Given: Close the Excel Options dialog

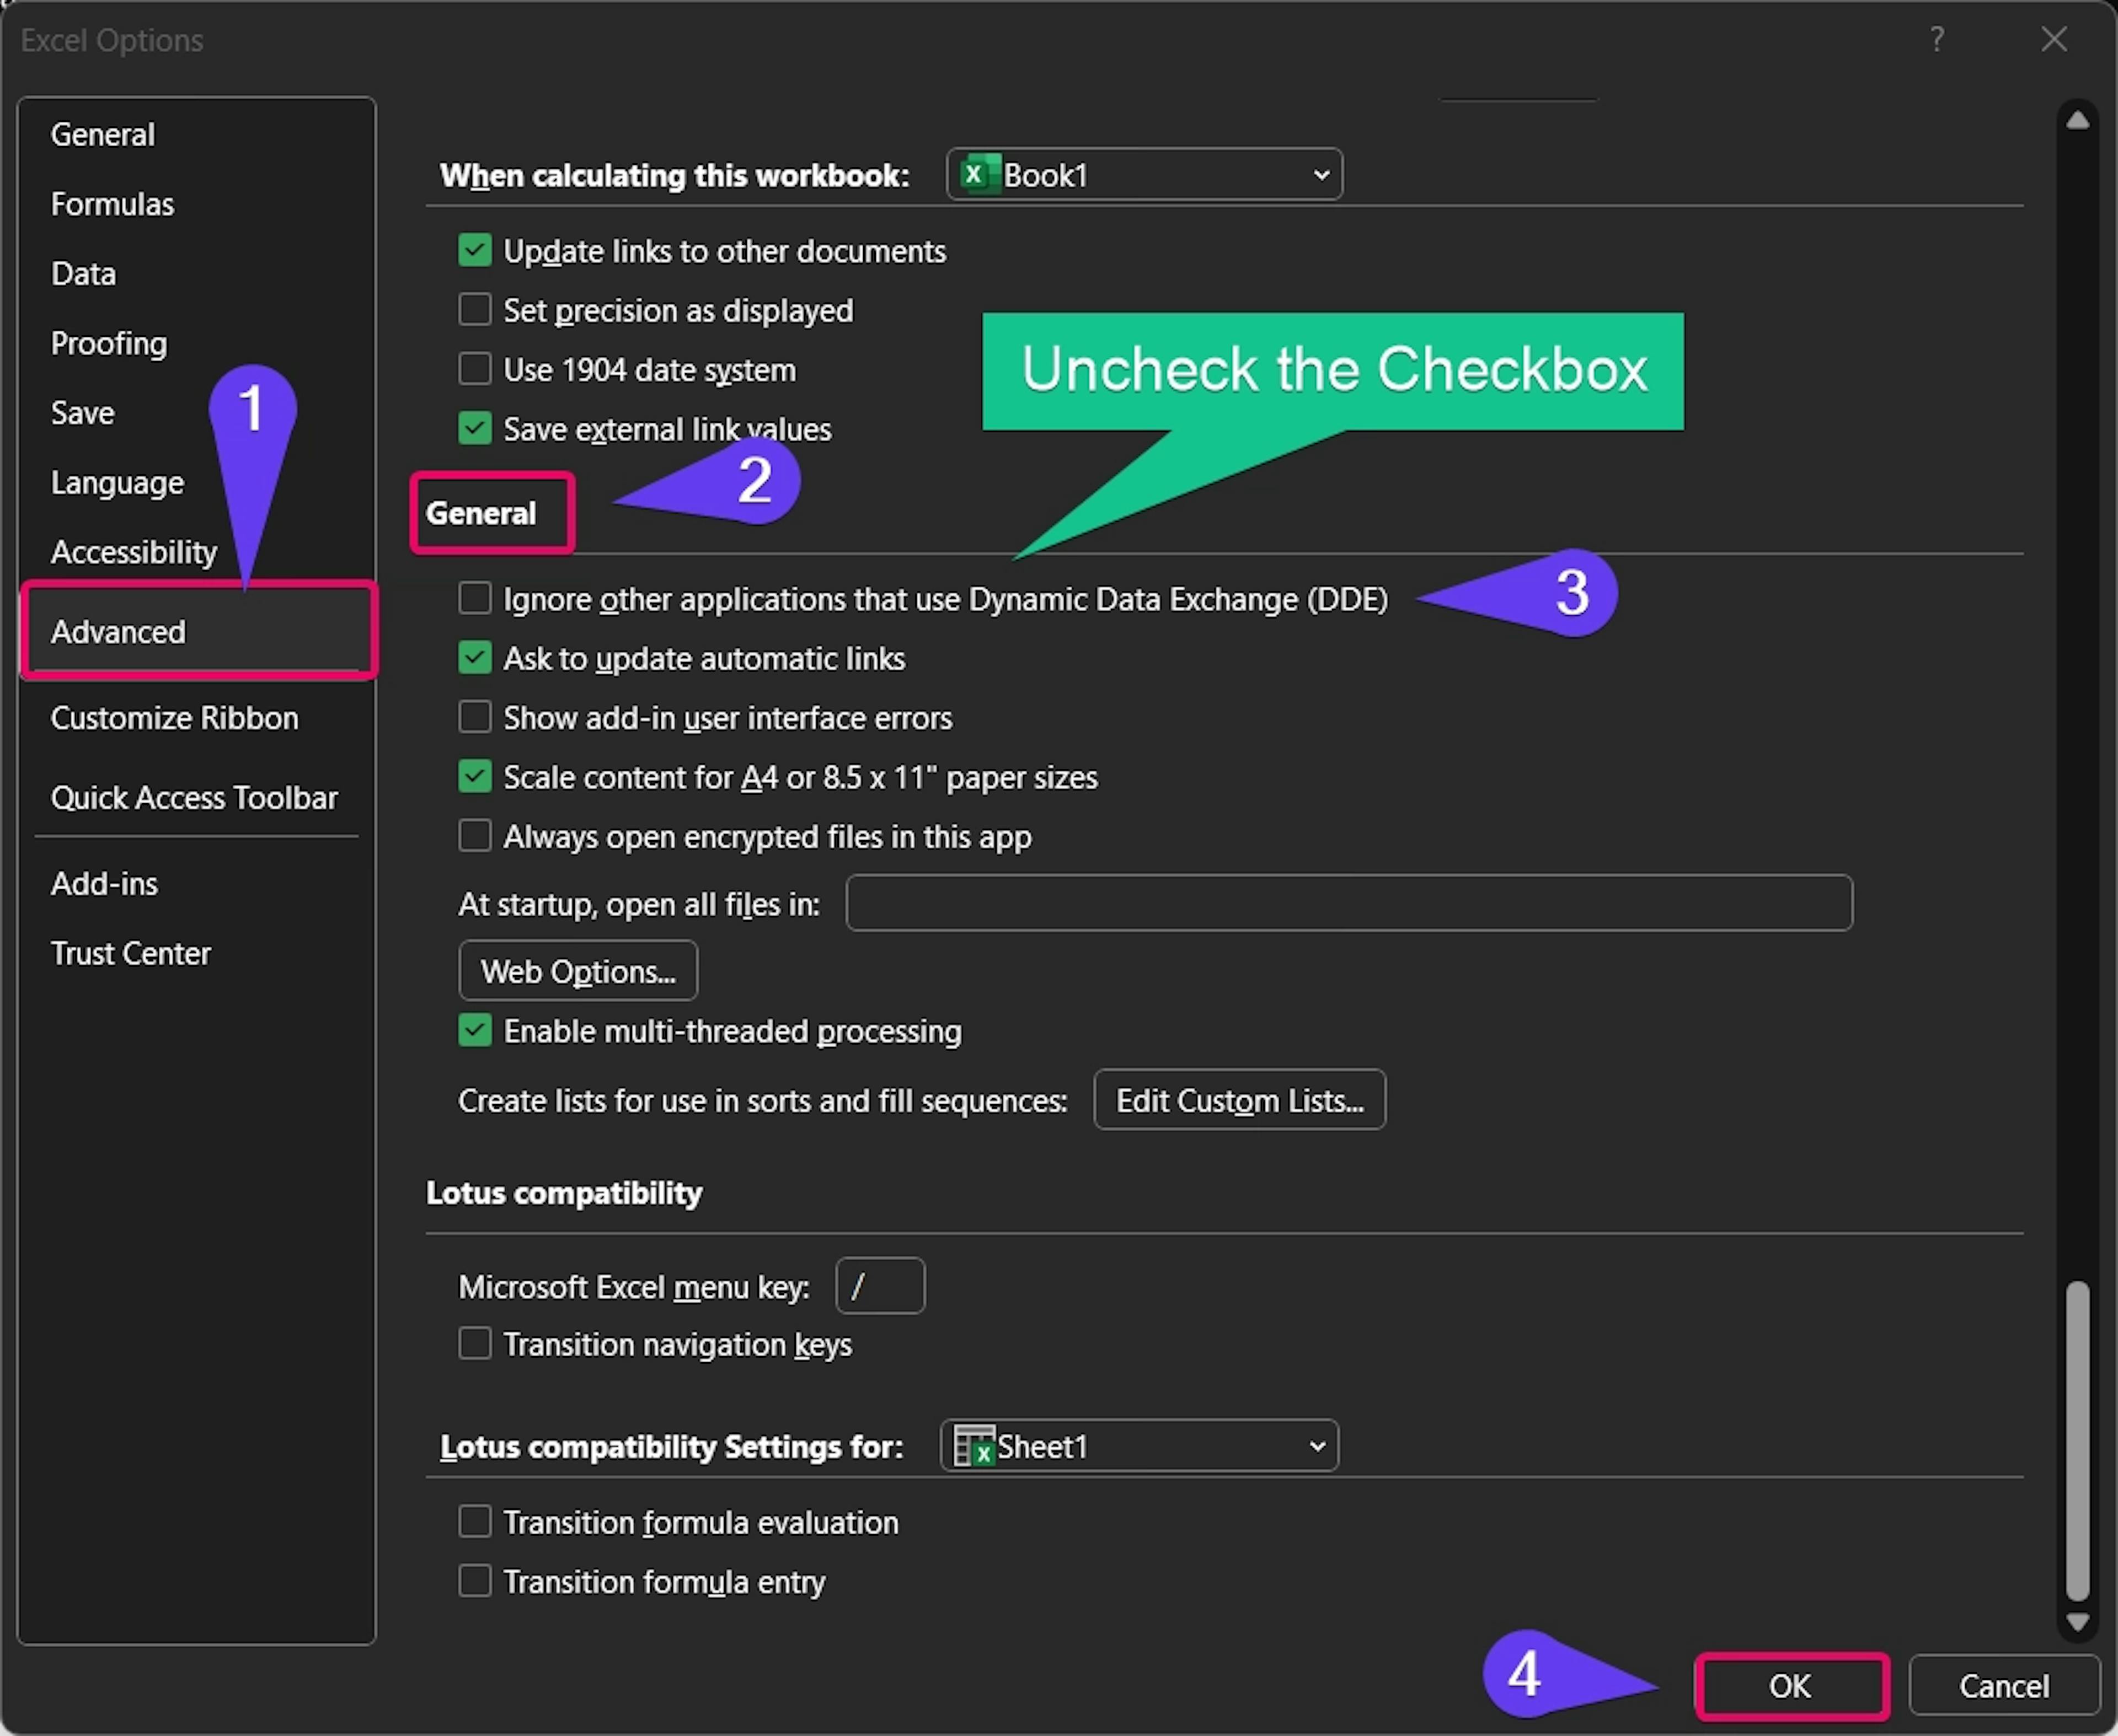Looking at the screenshot, I should point(2054,40).
